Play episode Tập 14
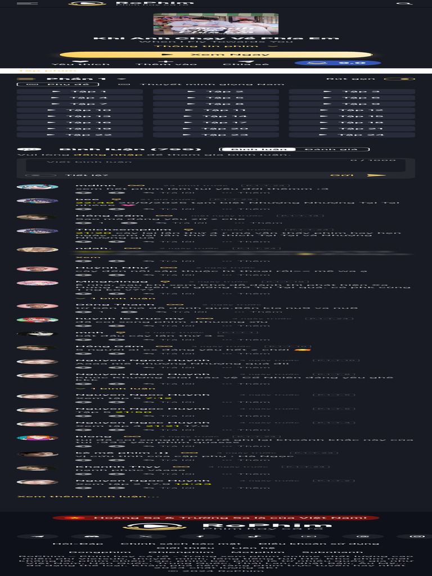The image size is (432, 576). (x=216, y=116)
